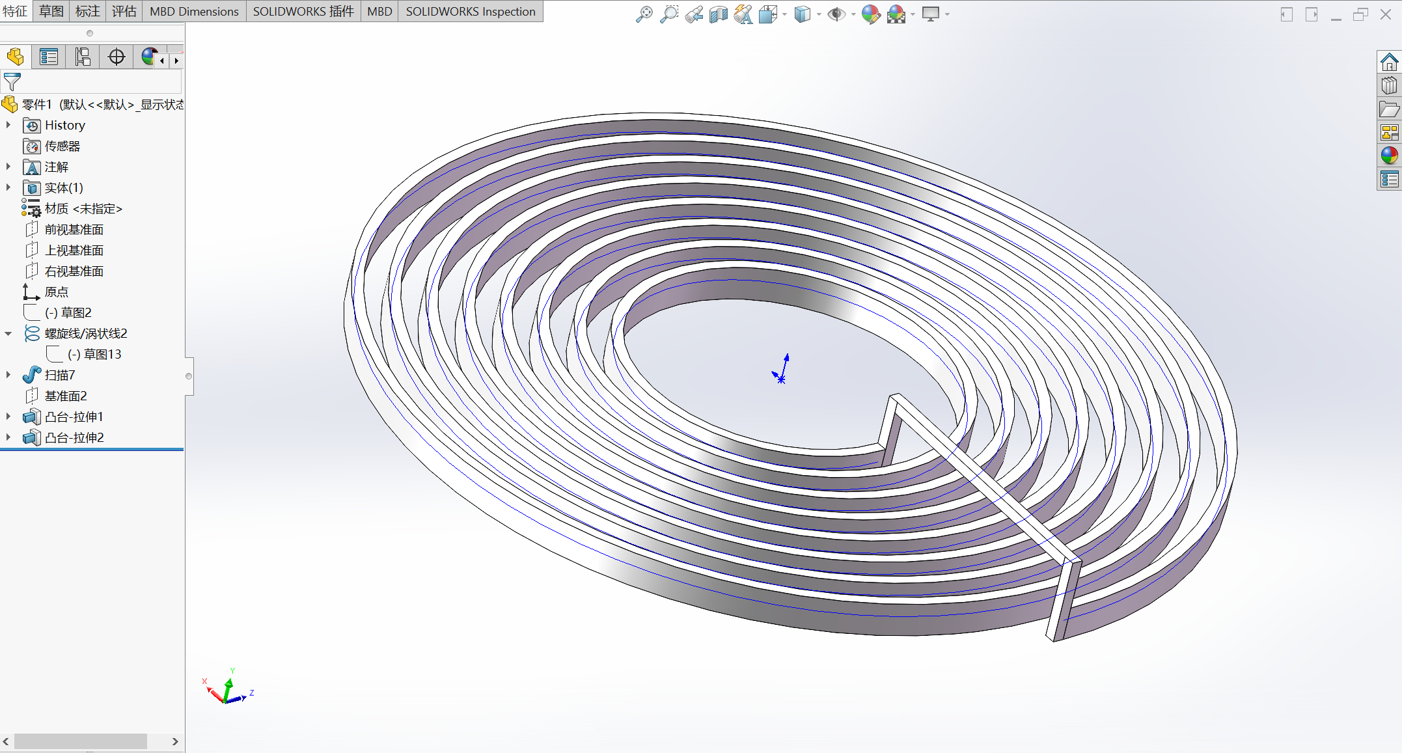Select the Zoom to Area tool
Image resolution: width=1402 pixels, height=753 pixels.
668,14
